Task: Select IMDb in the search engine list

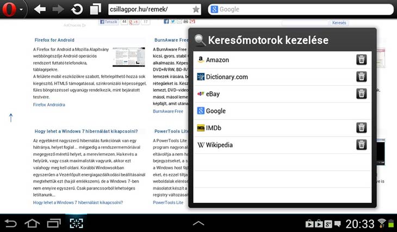Action: (282, 128)
